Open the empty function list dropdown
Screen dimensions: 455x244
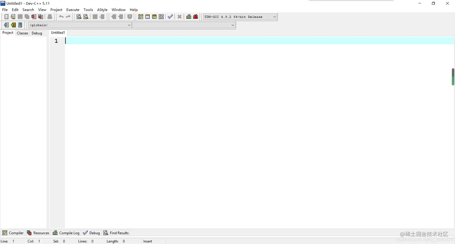click(x=184, y=25)
